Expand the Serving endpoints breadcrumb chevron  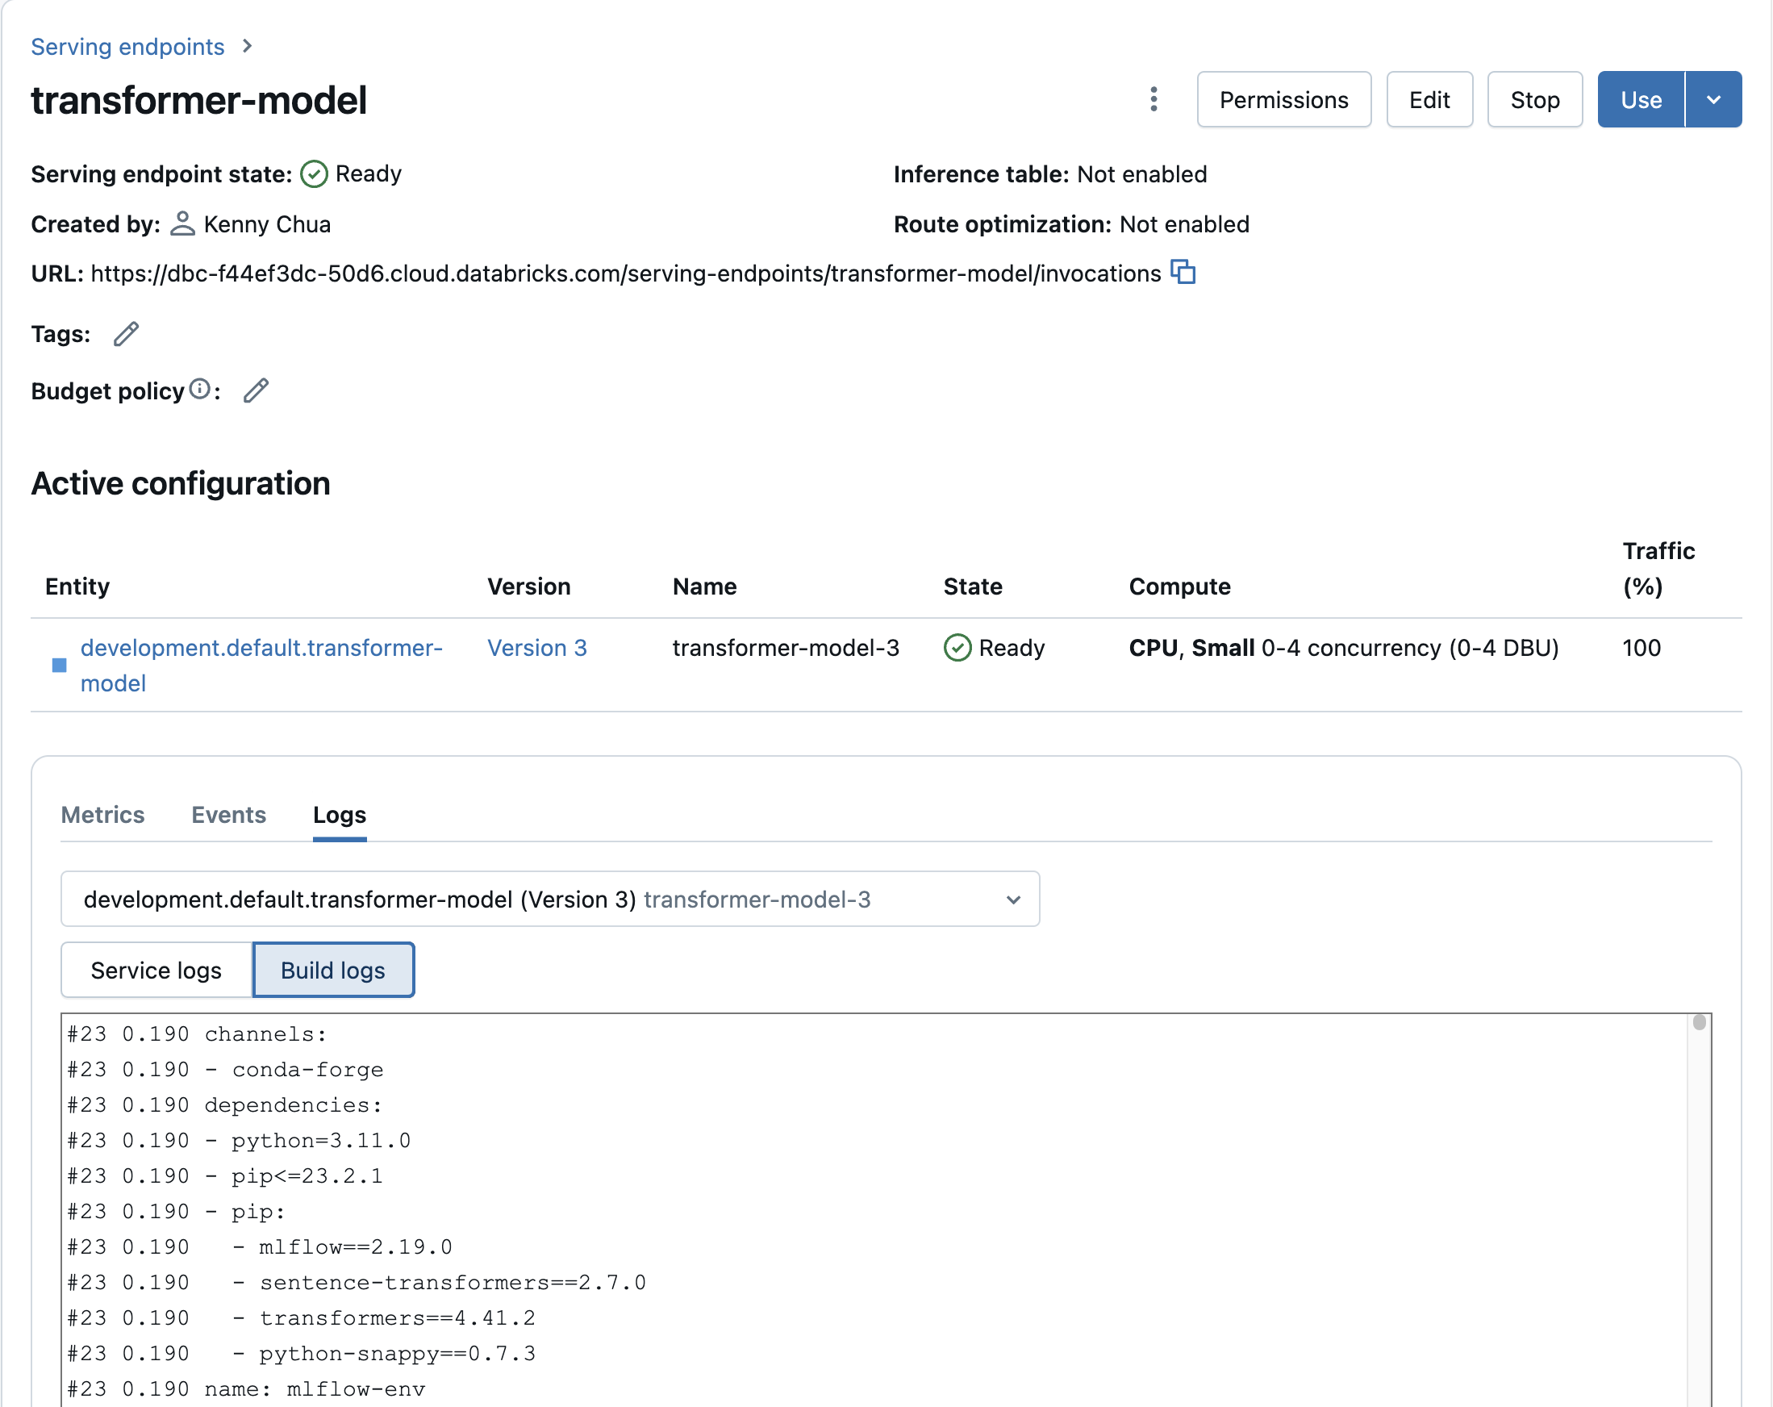[248, 46]
